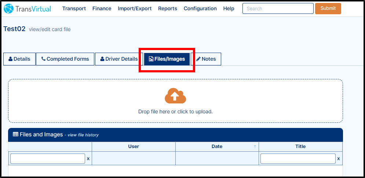Open the Completed Forms tab
Viewport: 365px width, 178px height.
click(65, 59)
